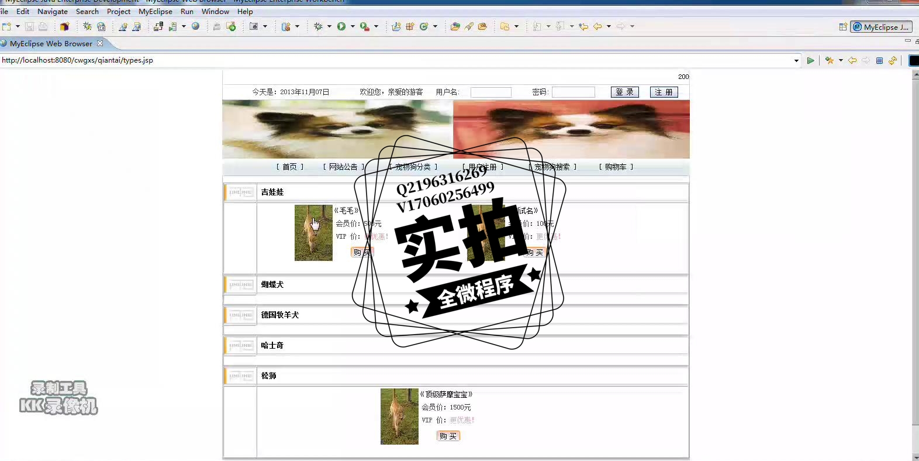Click the page vertical scrollbar

pyautogui.click(x=915, y=266)
